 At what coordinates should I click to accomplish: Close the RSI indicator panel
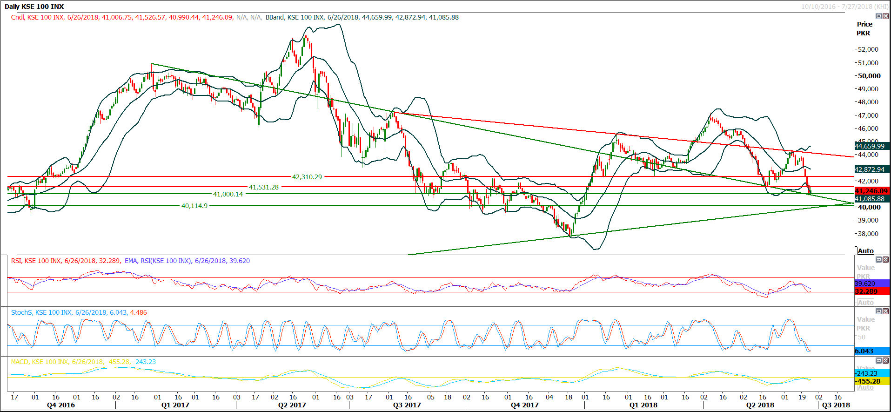tap(885, 259)
